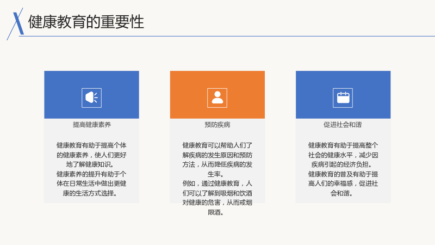Click the heading 促进社会和谐
The width and height of the screenshot is (435, 245).
coord(343,125)
